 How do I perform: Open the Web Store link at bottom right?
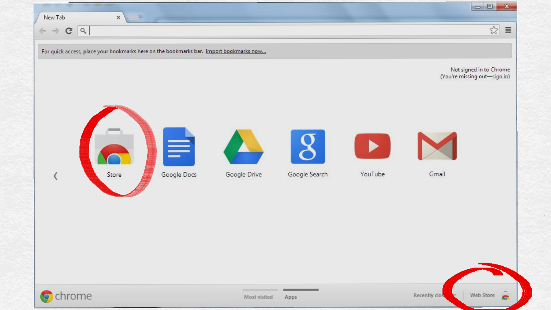[482, 295]
